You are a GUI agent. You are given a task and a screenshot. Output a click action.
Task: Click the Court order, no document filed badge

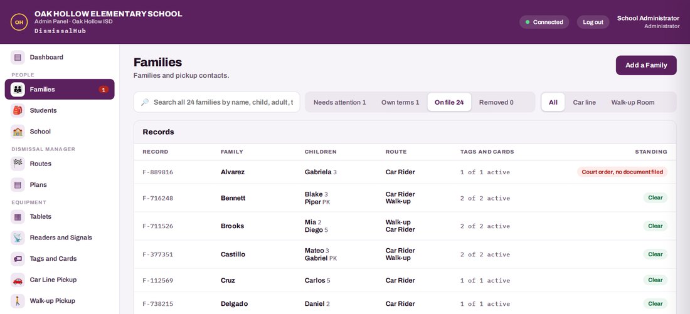tap(622, 172)
